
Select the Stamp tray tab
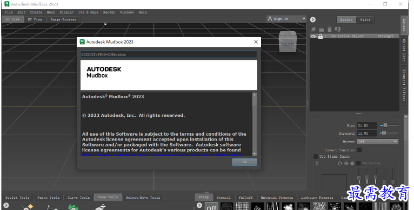pyautogui.click(x=204, y=197)
